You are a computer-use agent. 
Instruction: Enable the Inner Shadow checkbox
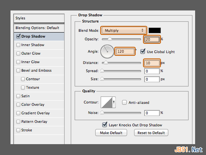[18, 45]
